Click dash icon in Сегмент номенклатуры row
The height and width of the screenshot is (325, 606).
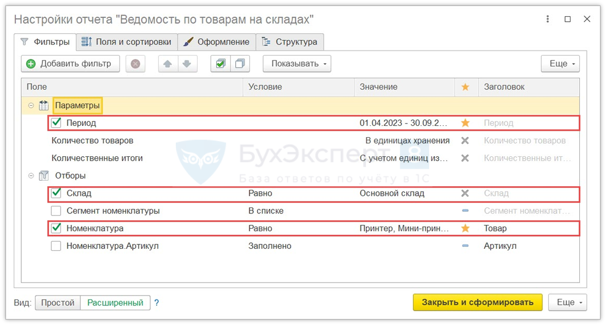pos(465,211)
